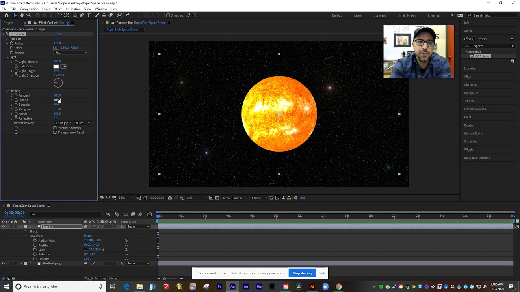Screen dimensions: 520x292
Task: Take a snapshot with camera icon
Action: click(x=170, y=198)
